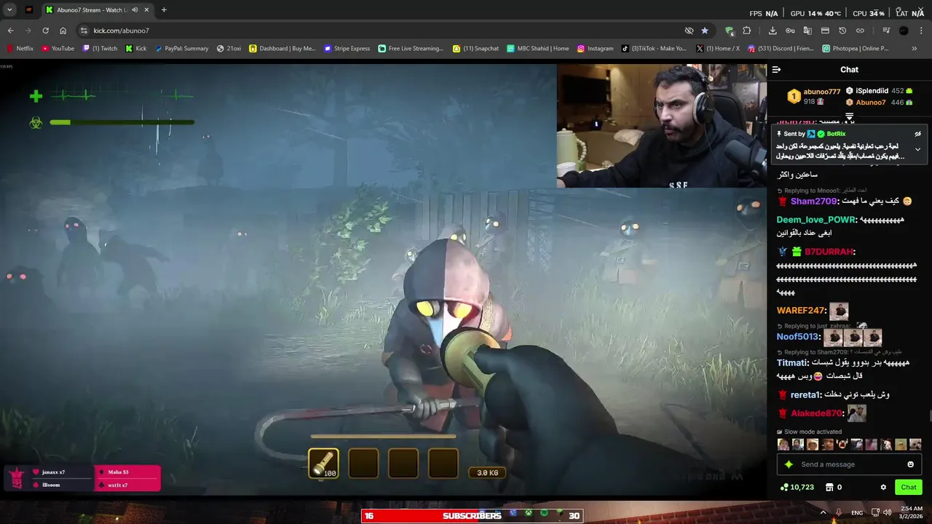932x524 pixels.
Task: Bookmark this page with star icon
Action: (705, 31)
